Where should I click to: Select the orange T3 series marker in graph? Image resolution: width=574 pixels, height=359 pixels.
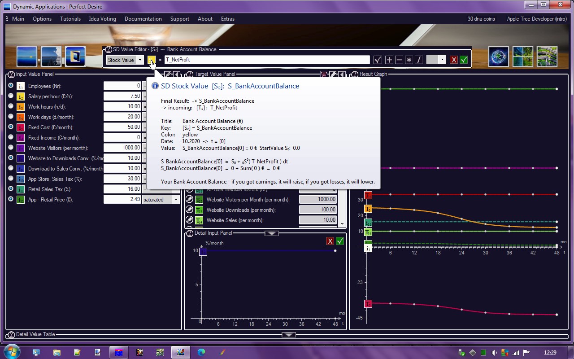click(x=368, y=209)
